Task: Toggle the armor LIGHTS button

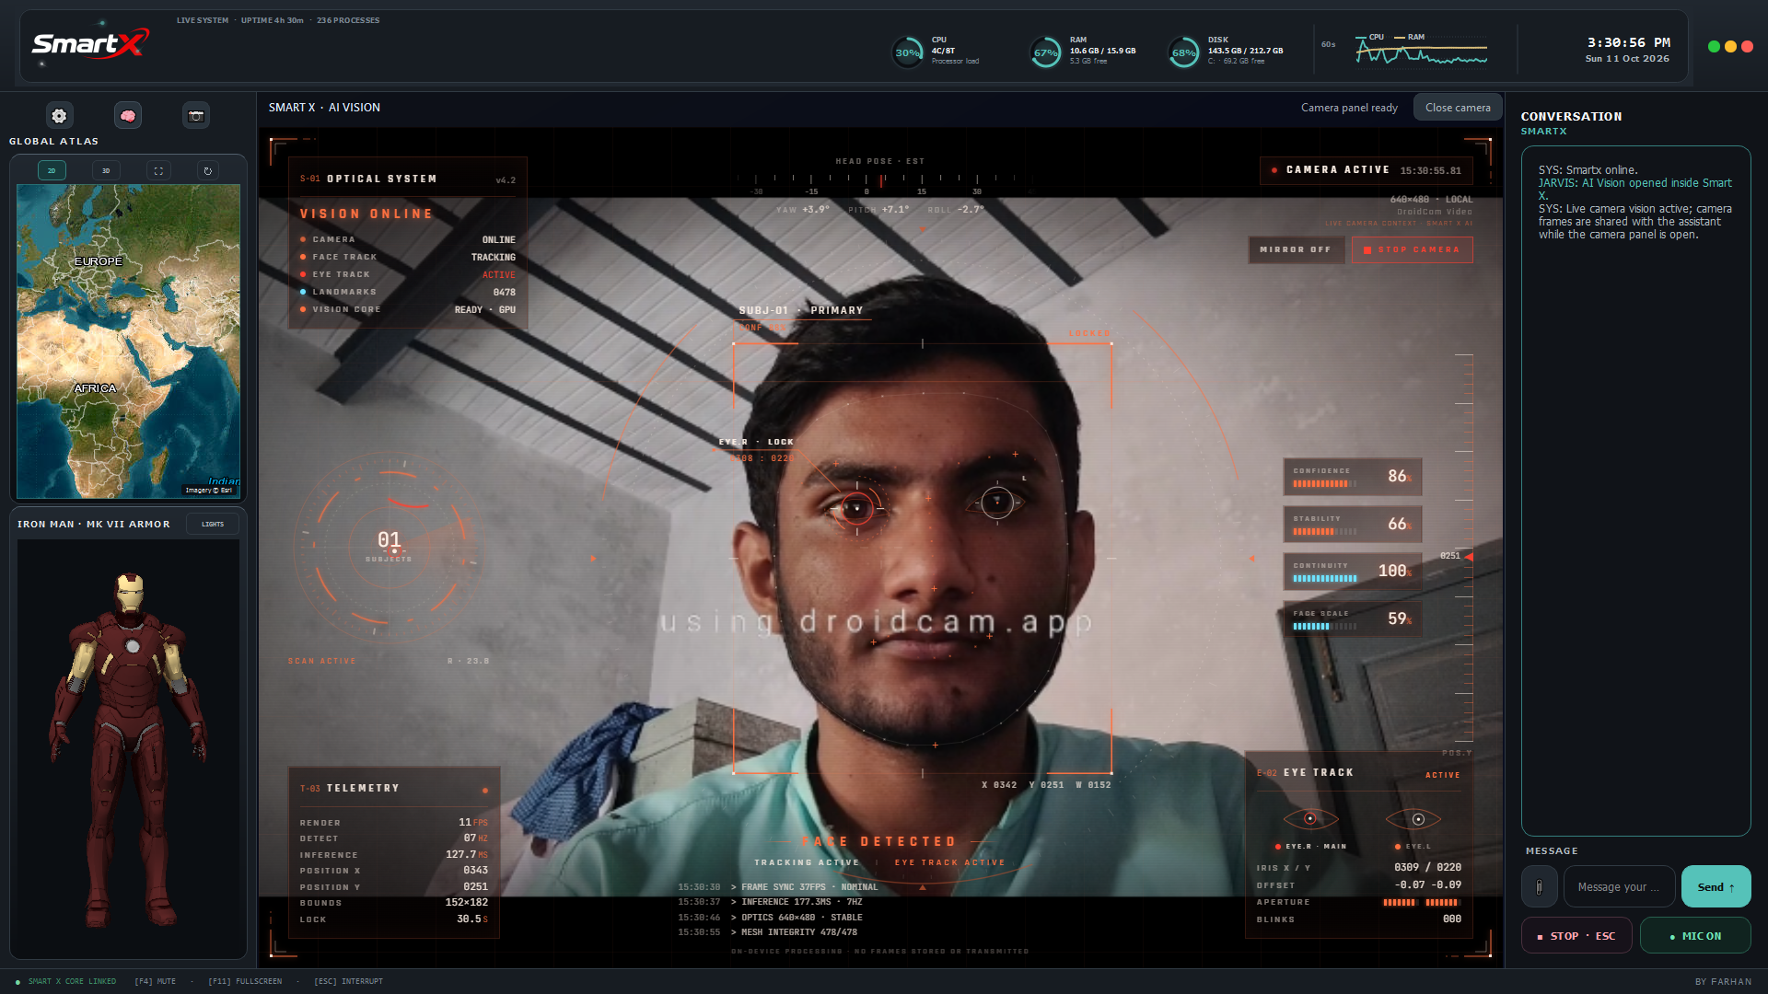Action: tap(213, 525)
